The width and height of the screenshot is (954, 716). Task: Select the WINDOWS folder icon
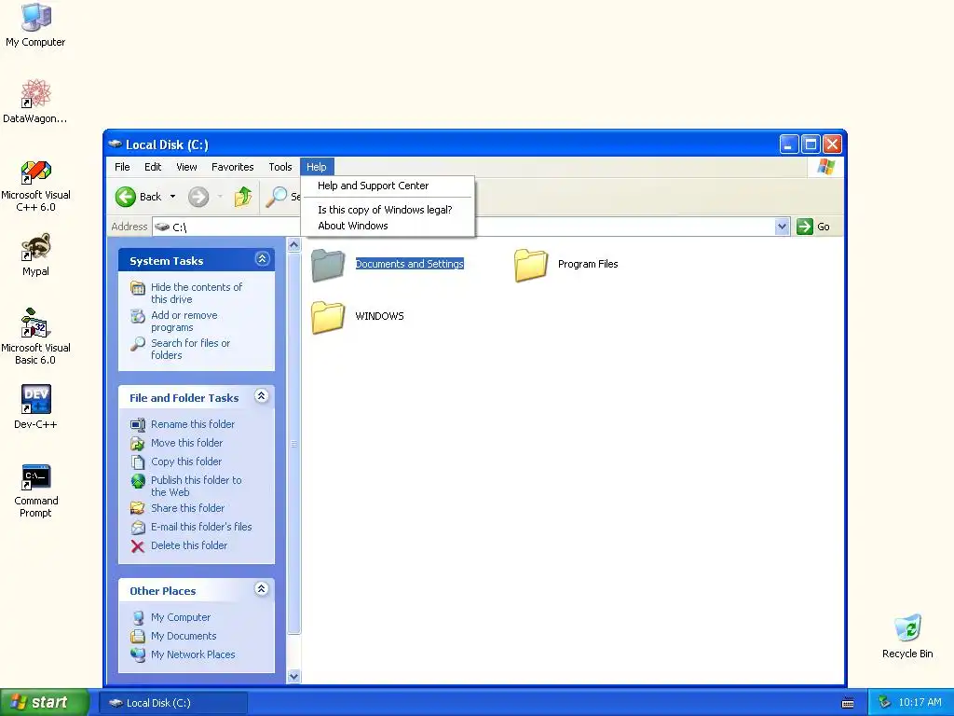pyautogui.click(x=328, y=317)
